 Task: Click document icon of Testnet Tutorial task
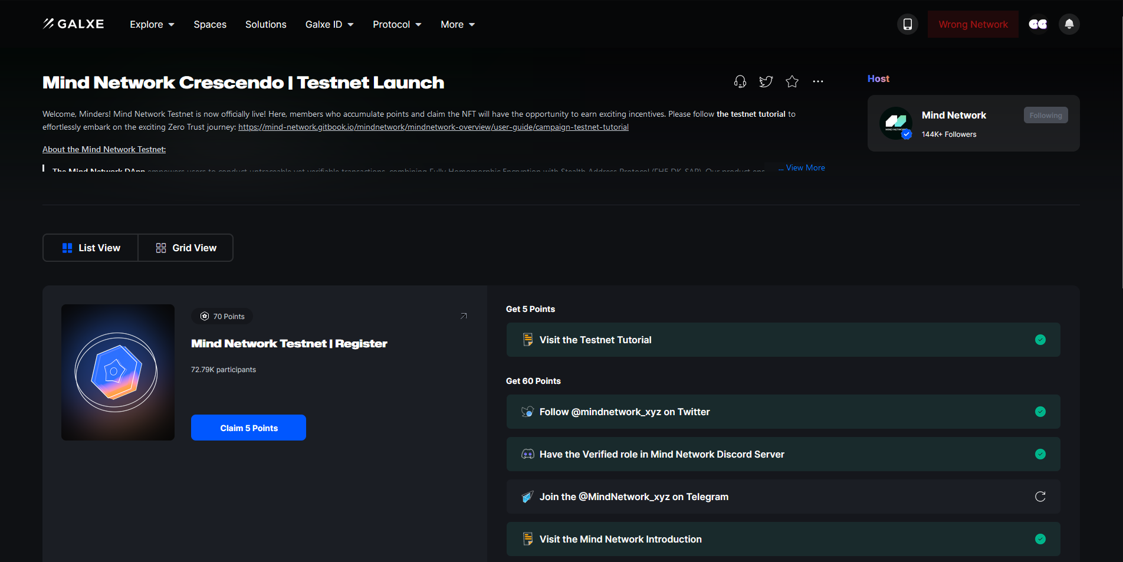point(528,340)
